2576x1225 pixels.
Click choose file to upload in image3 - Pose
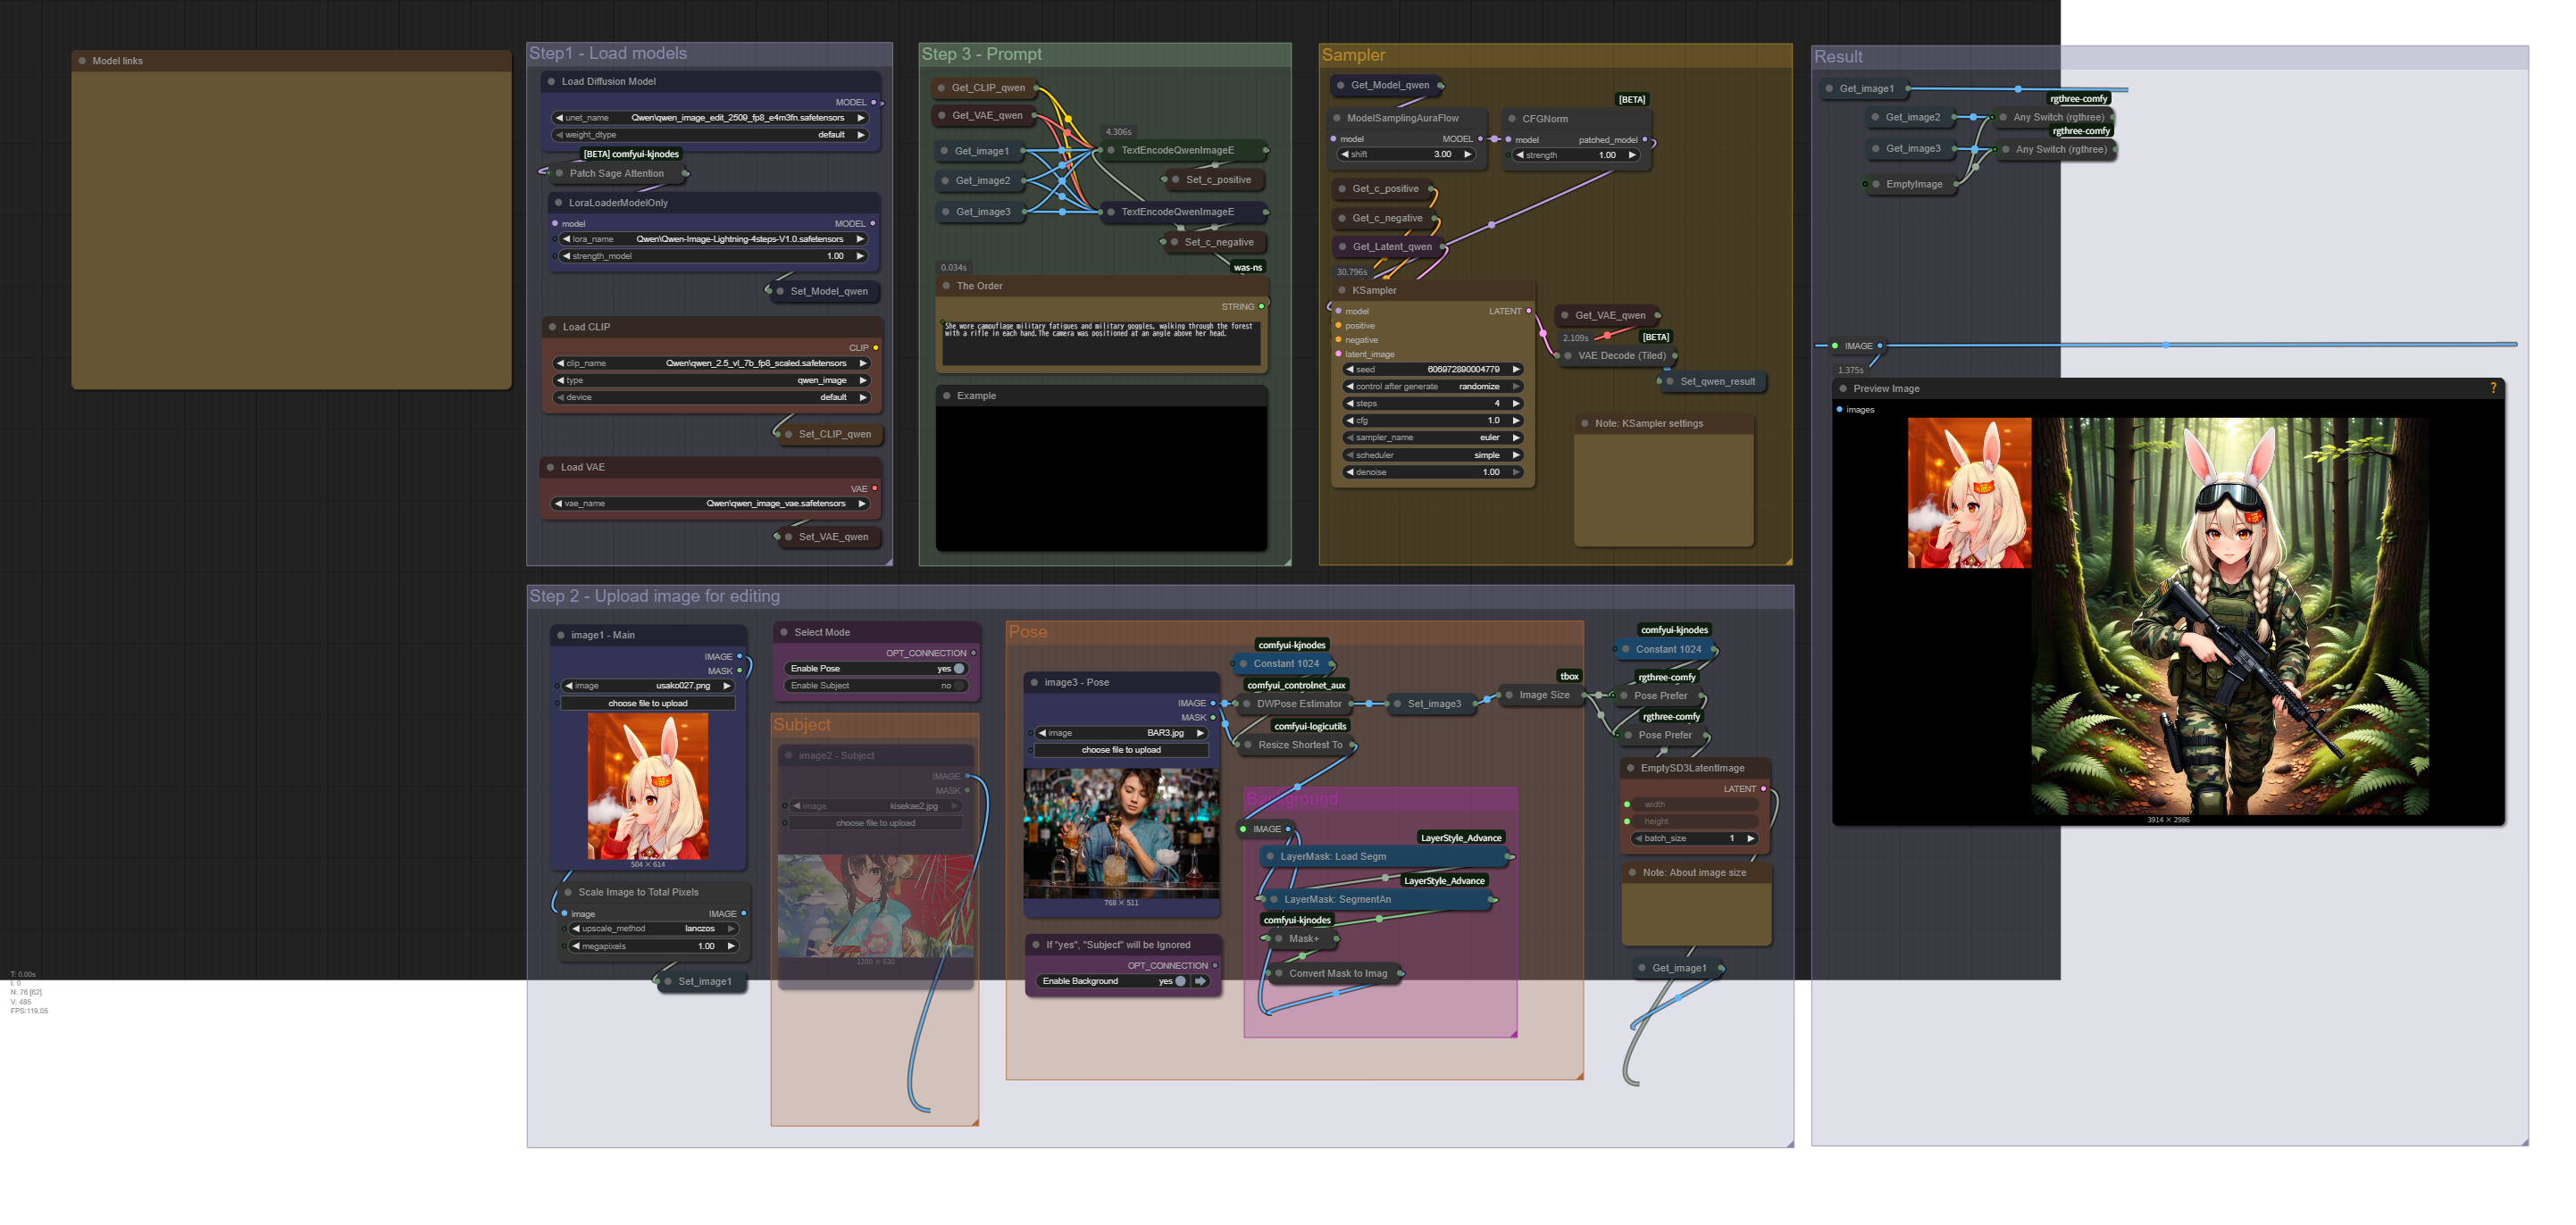(1120, 750)
